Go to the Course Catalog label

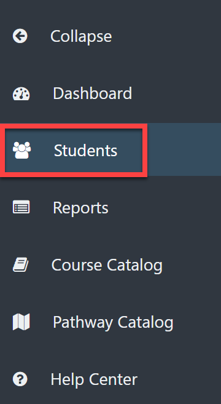click(107, 265)
